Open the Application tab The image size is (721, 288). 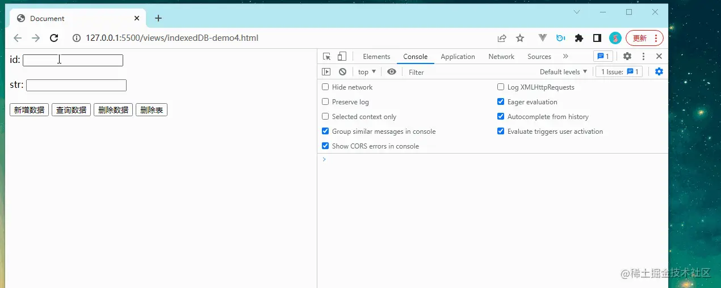pyautogui.click(x=458, y=57)
